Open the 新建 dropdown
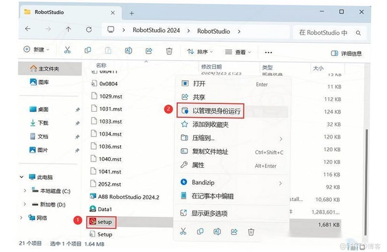This screenshot has height=252, width=387. 37,49
